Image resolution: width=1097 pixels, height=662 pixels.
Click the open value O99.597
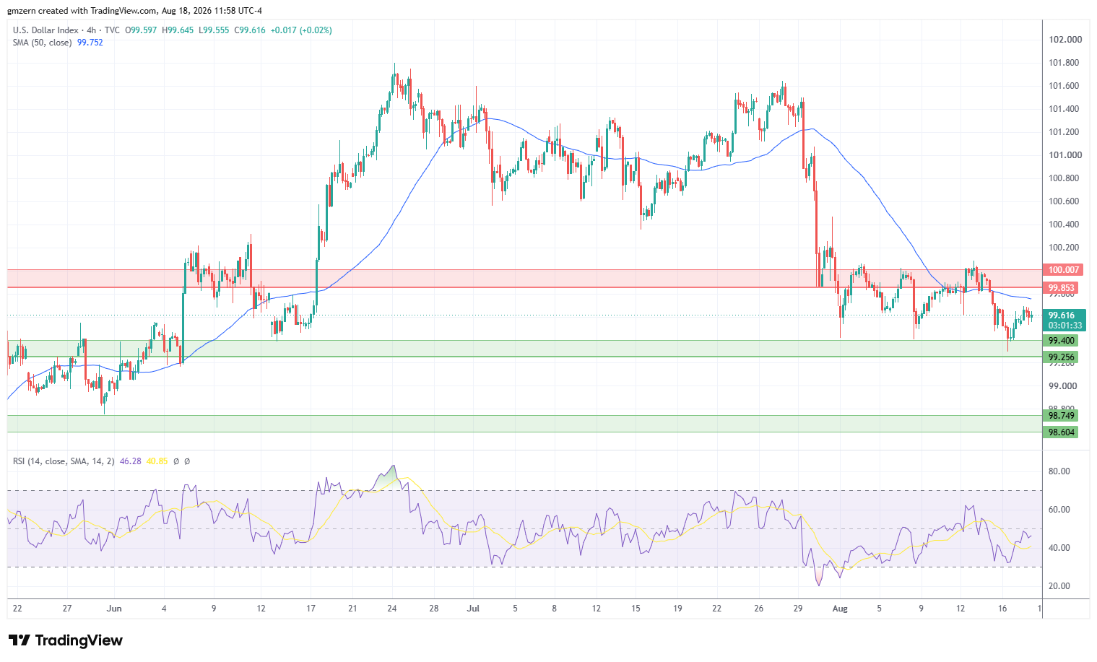(x=142, y=30)
